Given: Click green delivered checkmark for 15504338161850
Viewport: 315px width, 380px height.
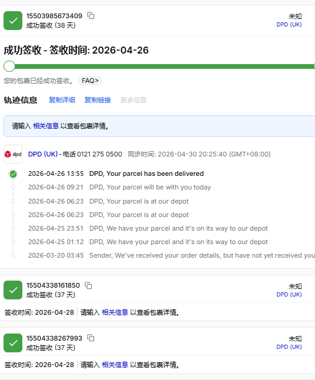Looking at the screenshot, I should pos(13,290).
